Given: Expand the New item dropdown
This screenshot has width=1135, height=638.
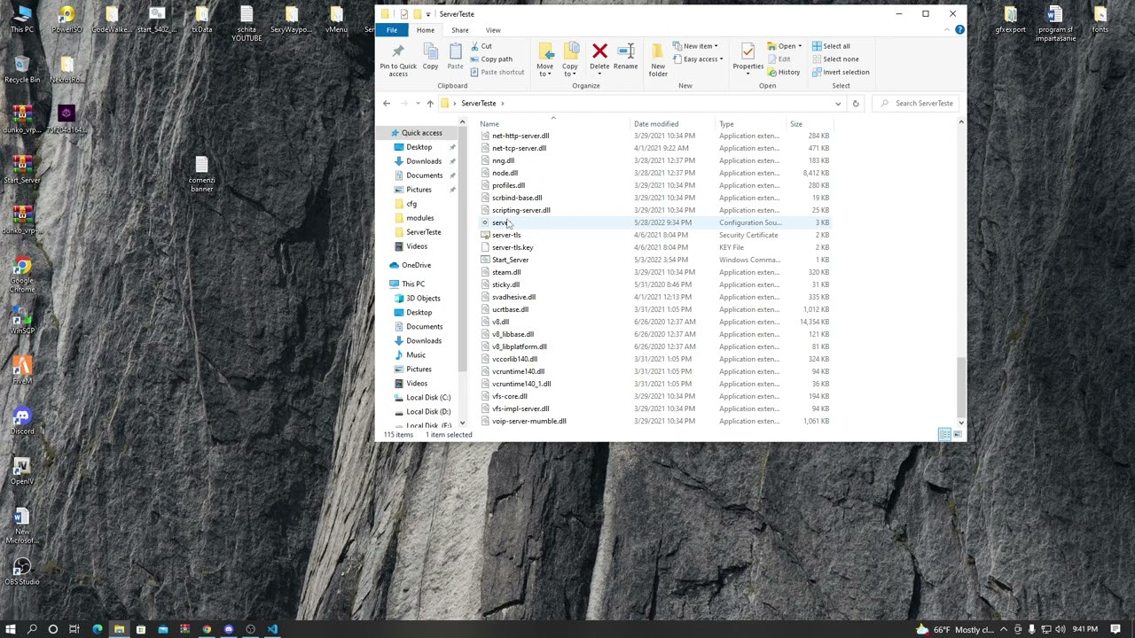Looking at the screenshot, I should [x=695, y=46].
